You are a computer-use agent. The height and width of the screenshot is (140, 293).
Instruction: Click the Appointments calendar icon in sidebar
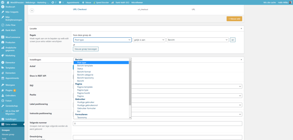coord(3,78)
